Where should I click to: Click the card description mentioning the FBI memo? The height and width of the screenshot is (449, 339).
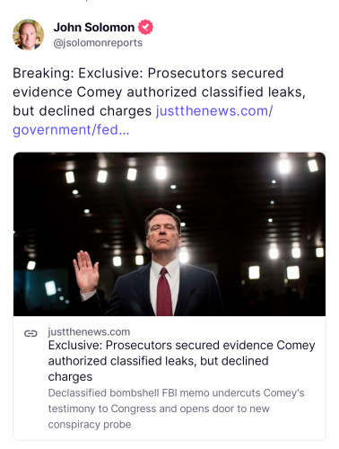(x=176, y=409)
